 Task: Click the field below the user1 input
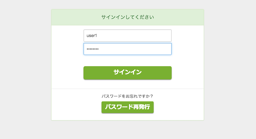coord(127,49)
